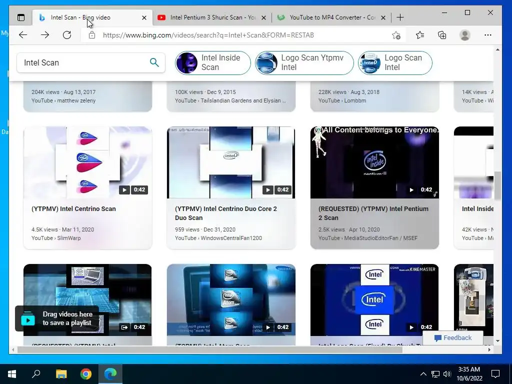Click the vertical scrollbar down arrow
512x384 pixels.
[x=497, y=341]
